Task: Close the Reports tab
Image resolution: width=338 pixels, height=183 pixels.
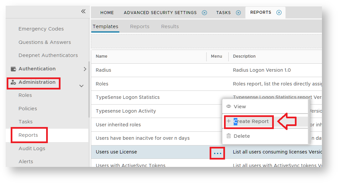Action: point(279,13)
